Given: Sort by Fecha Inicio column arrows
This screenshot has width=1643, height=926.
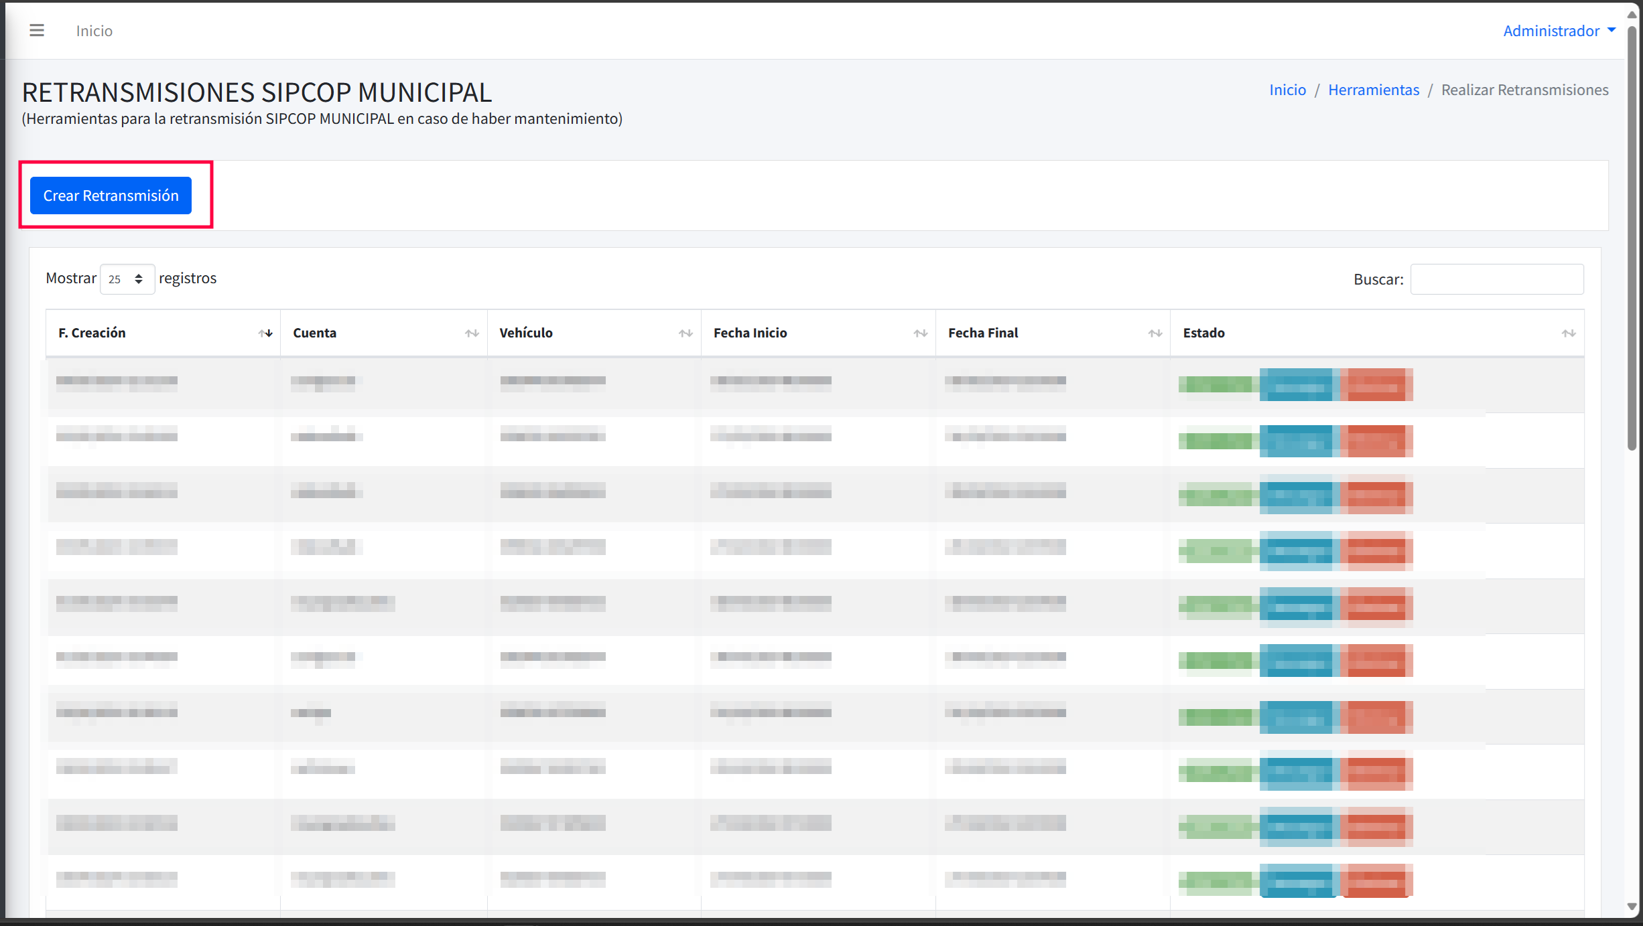Looking at the screenshot, I should click(x=920, y=333).
